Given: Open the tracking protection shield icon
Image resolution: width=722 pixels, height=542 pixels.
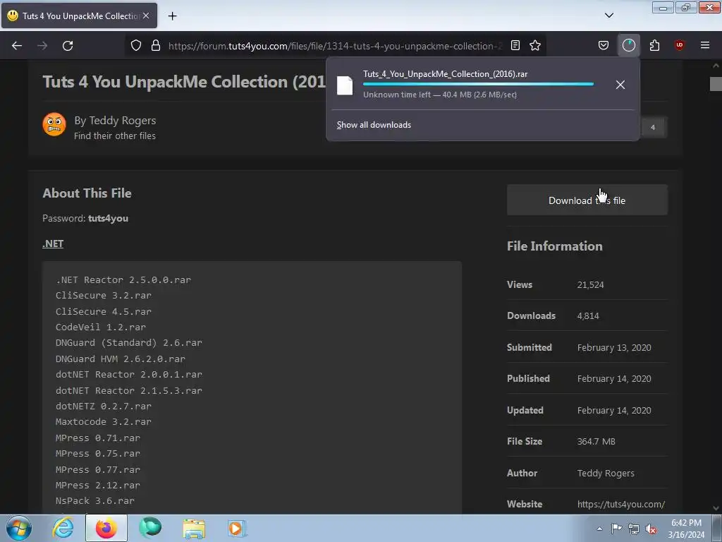Looking at the screenshot, I should click(136, 45).
